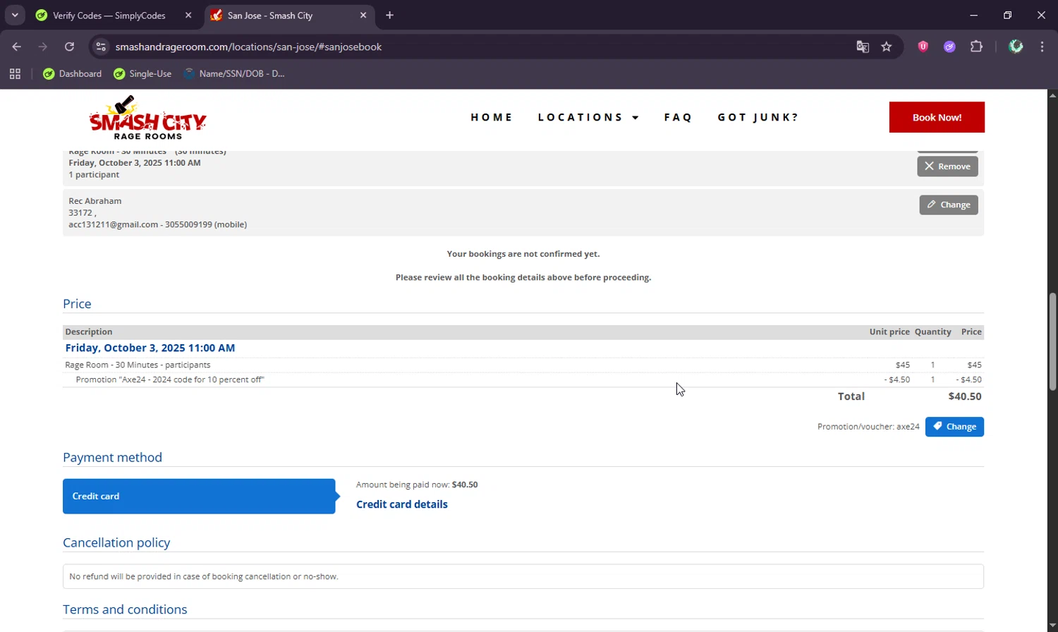Viewport: 1058px width, 632px height.
Task: Click the '1 participant' booking line
Action: pyautogui.click(x=94, y=175)
